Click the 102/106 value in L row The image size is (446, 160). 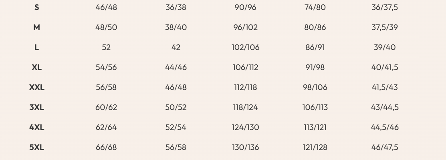pos(245,48)
